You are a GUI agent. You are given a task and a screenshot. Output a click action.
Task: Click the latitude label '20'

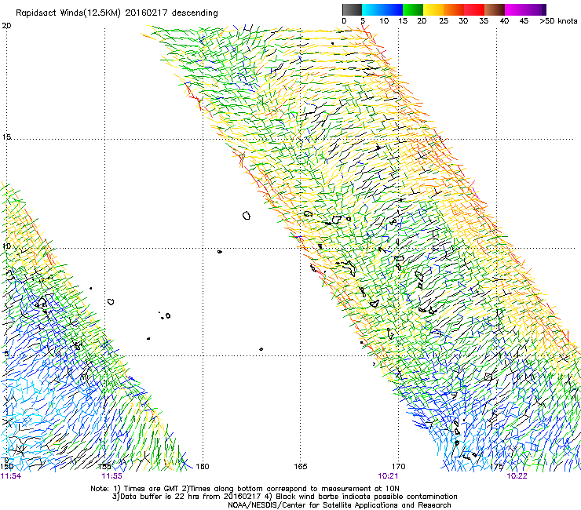(x=6, y=26)
